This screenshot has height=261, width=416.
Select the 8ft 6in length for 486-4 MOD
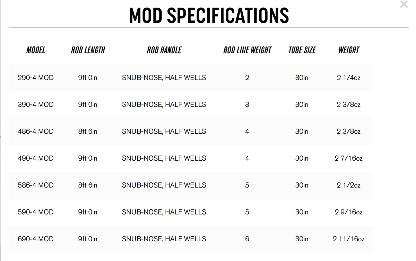coord(88,131)
